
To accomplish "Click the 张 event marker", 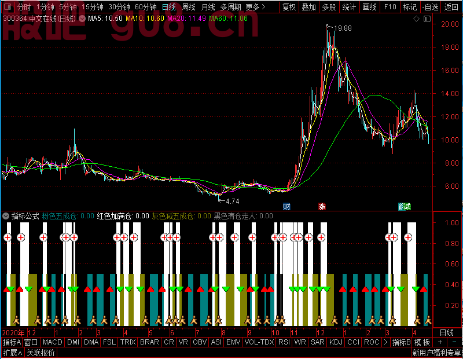I will tap(322, 206).
